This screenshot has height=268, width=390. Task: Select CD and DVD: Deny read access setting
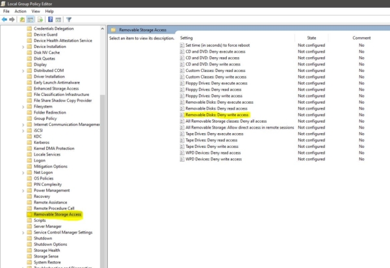(213, 58)
